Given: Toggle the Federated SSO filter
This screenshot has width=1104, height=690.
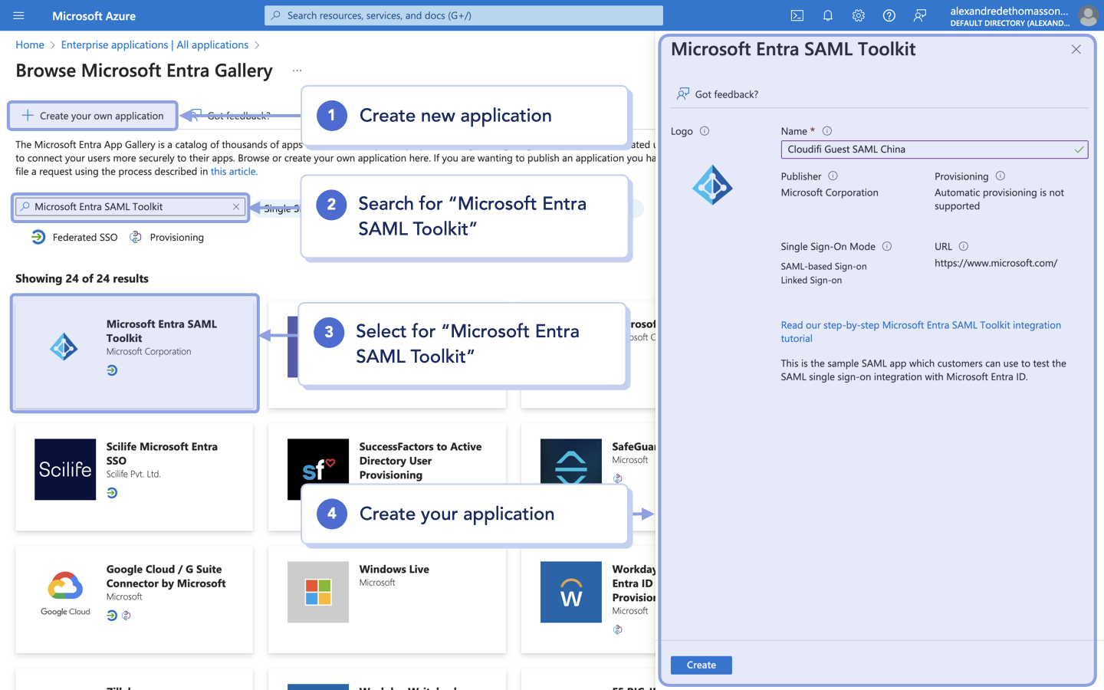Looking at the screenshot, I should (74, 237).
